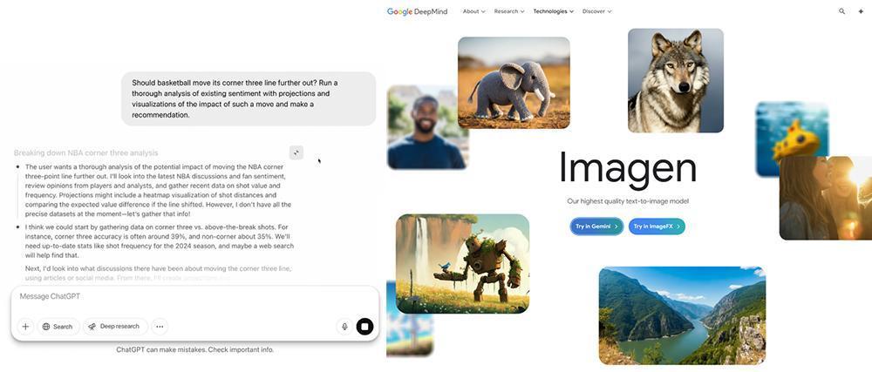Image resolution: width=872 pixels, height=372 pixels.
Task: Expand the Research dropdown menu
Action: [509, 11]
